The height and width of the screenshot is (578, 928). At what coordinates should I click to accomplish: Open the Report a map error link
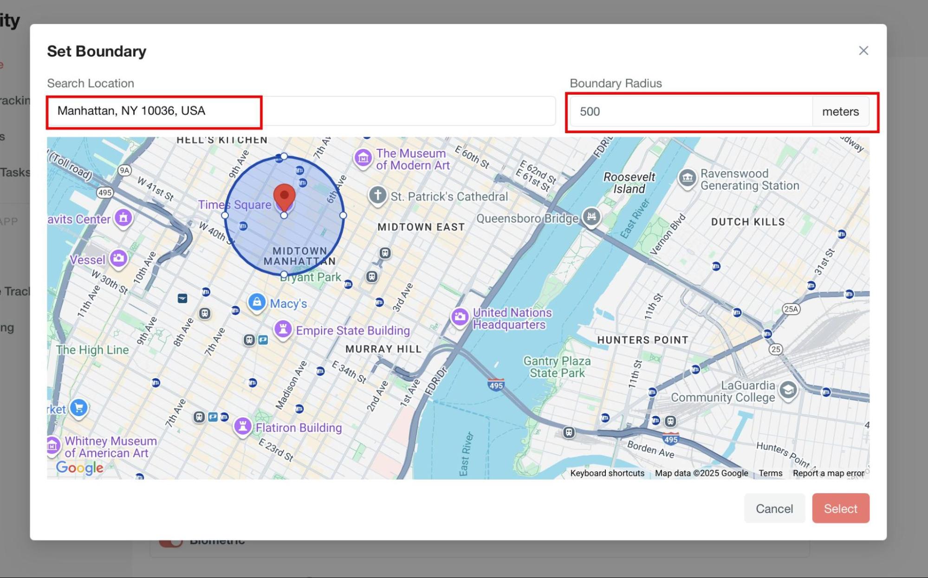coord(828,473)
